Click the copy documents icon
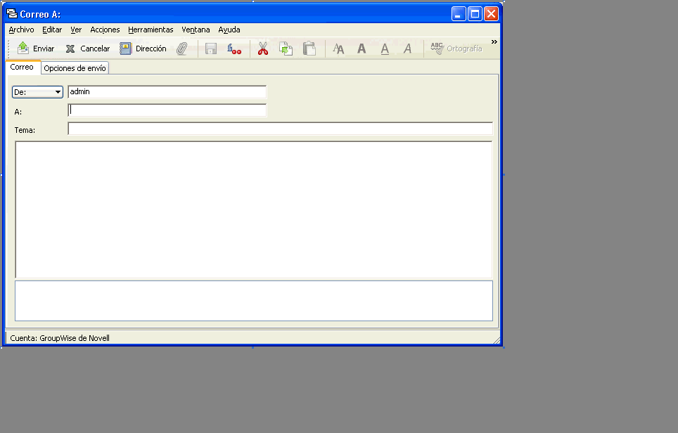 click(286, 49)
